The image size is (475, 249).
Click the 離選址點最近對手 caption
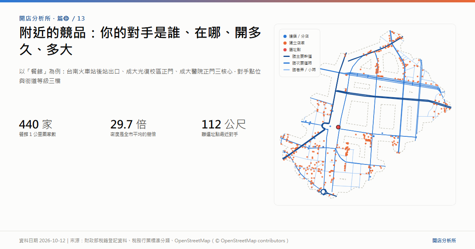[220, 134]
